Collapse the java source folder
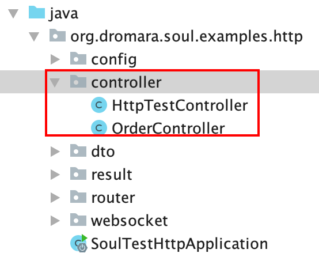 13,14
